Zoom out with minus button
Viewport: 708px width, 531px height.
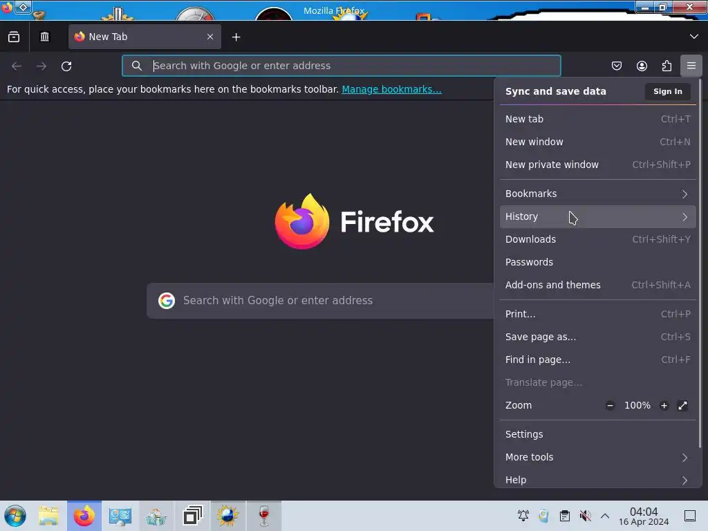point(610,405)
